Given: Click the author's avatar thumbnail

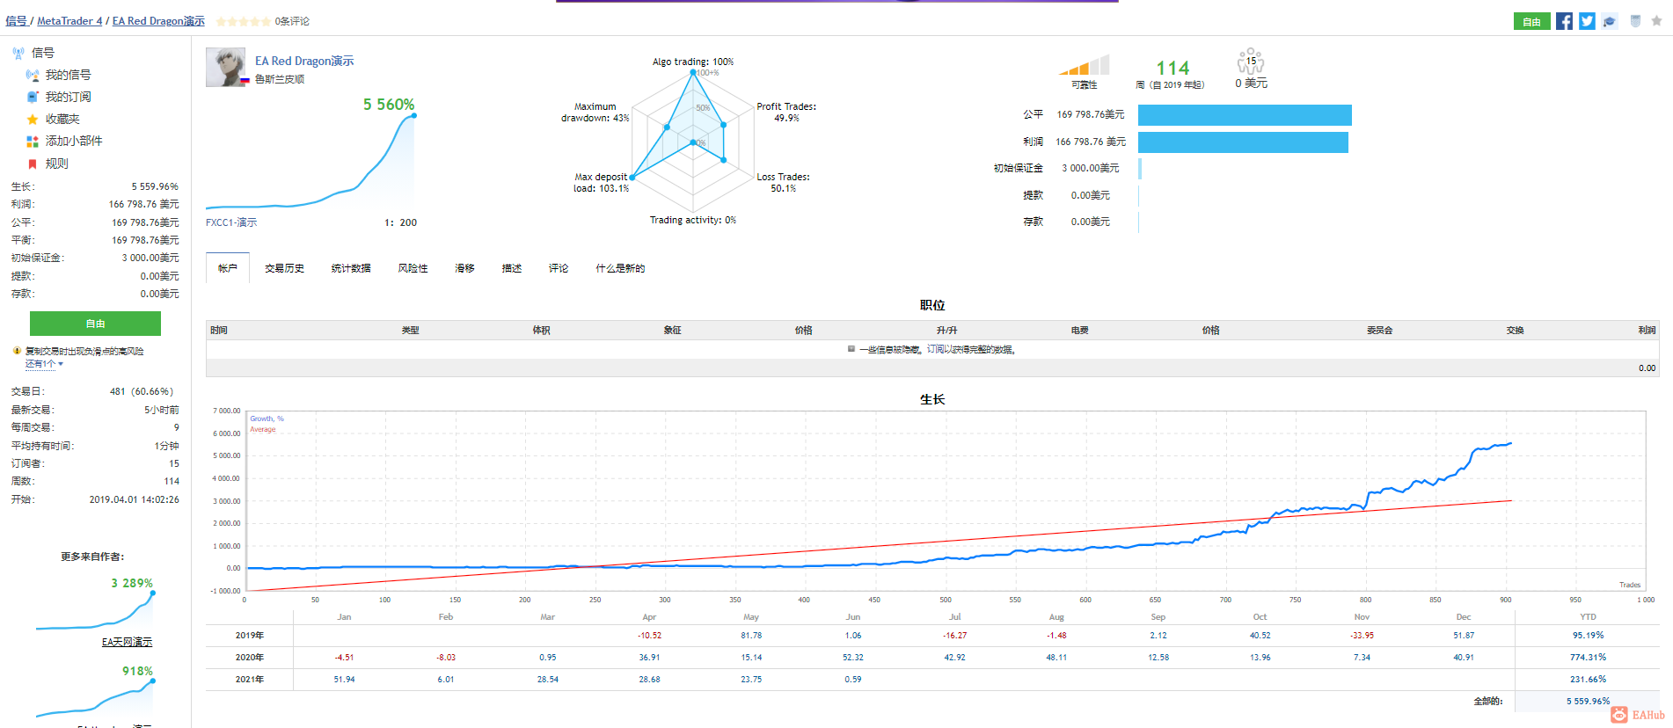Looking at the screenshot, I should [225, 67].
